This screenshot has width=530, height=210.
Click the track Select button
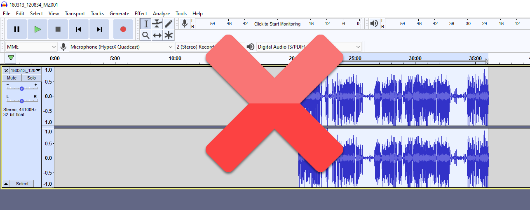click(22, 184)
